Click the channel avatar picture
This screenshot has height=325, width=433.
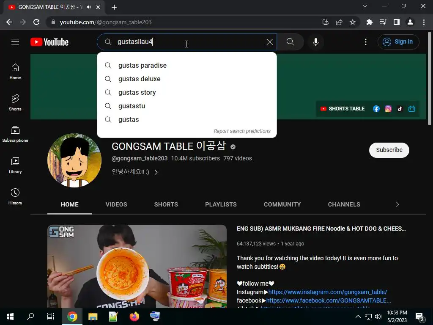pyautogui.click(x=74, y=160)
